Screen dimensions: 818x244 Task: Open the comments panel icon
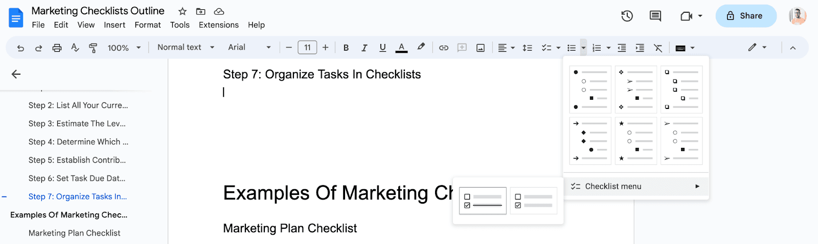pyautogui.click(x=655, y=16)
